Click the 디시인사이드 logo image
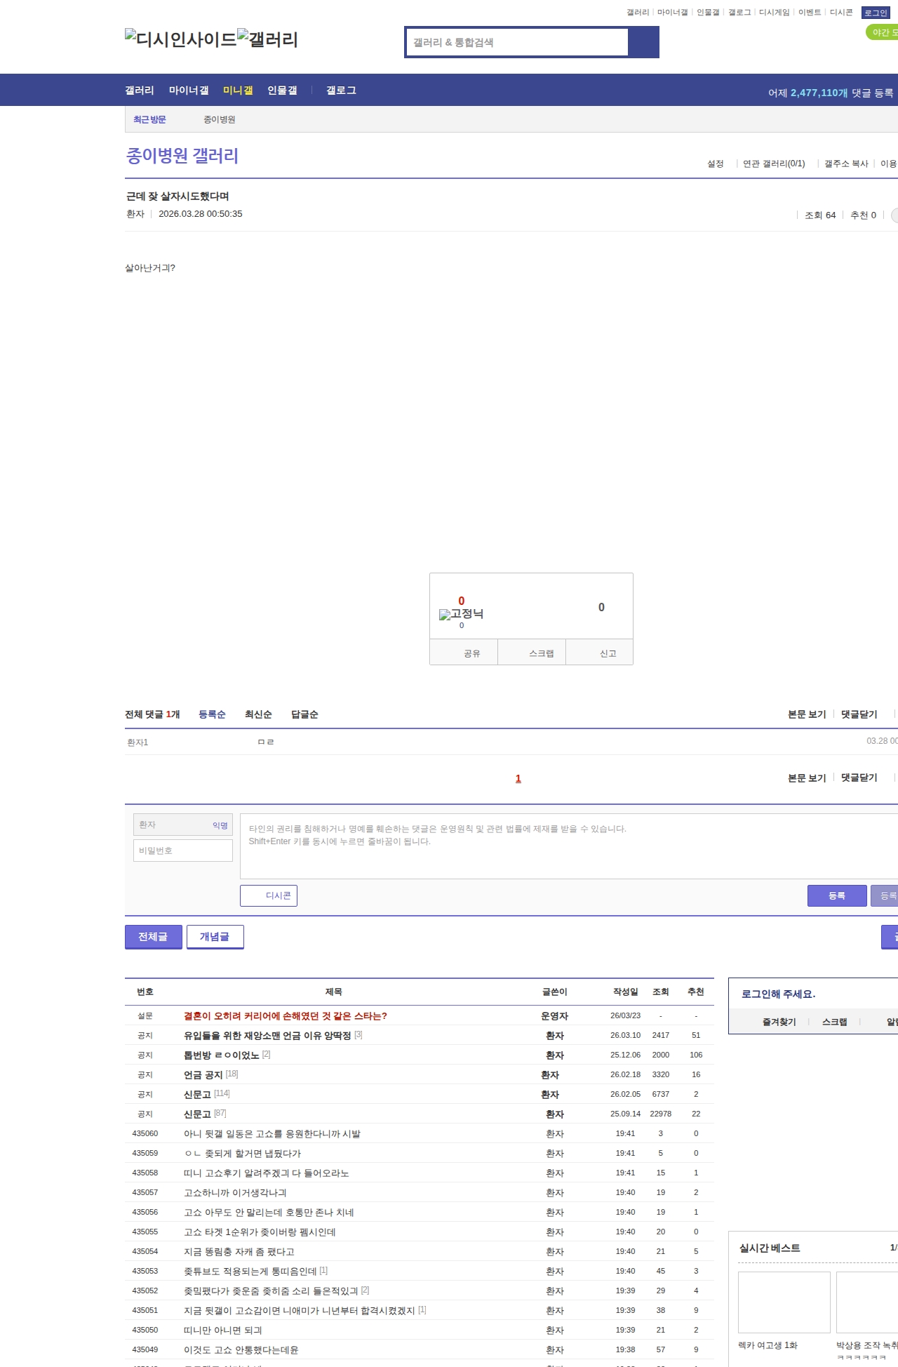Viewport: 898px width, 1367px height. (x=180, y=39)
